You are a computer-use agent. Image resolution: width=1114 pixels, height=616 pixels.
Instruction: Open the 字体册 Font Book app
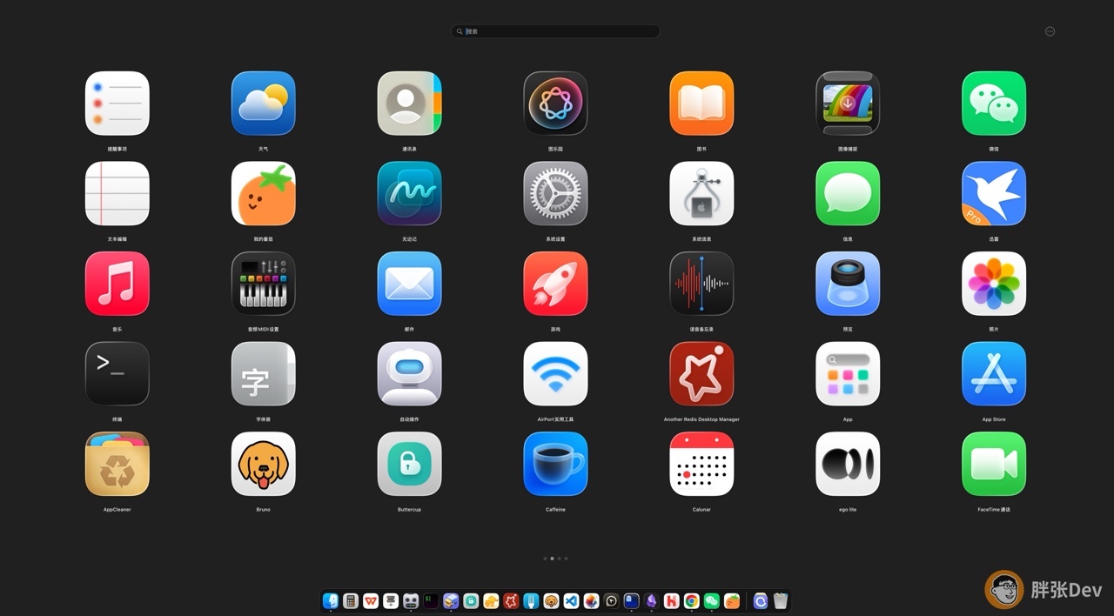[x=264, y=373]
